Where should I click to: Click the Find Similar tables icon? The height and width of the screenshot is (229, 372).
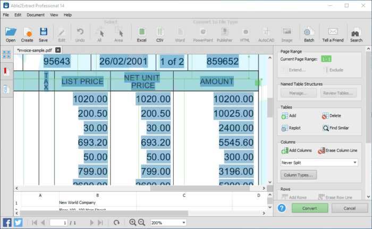click(335, 128)
